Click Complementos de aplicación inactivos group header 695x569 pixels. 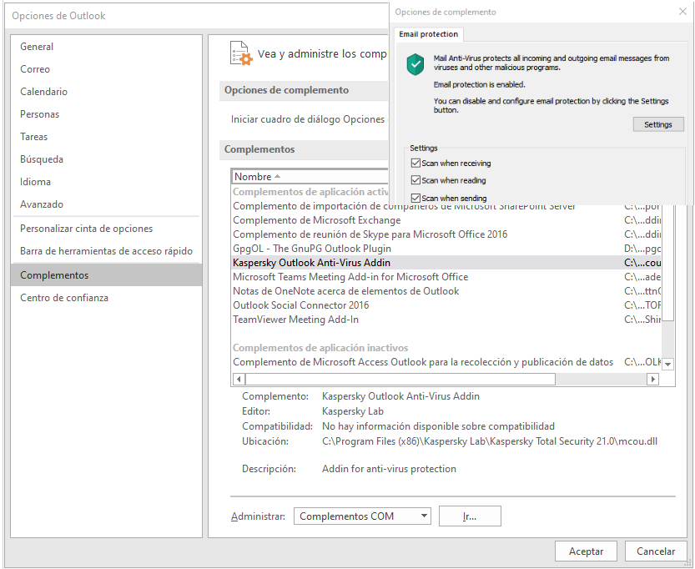click(320, 348)
